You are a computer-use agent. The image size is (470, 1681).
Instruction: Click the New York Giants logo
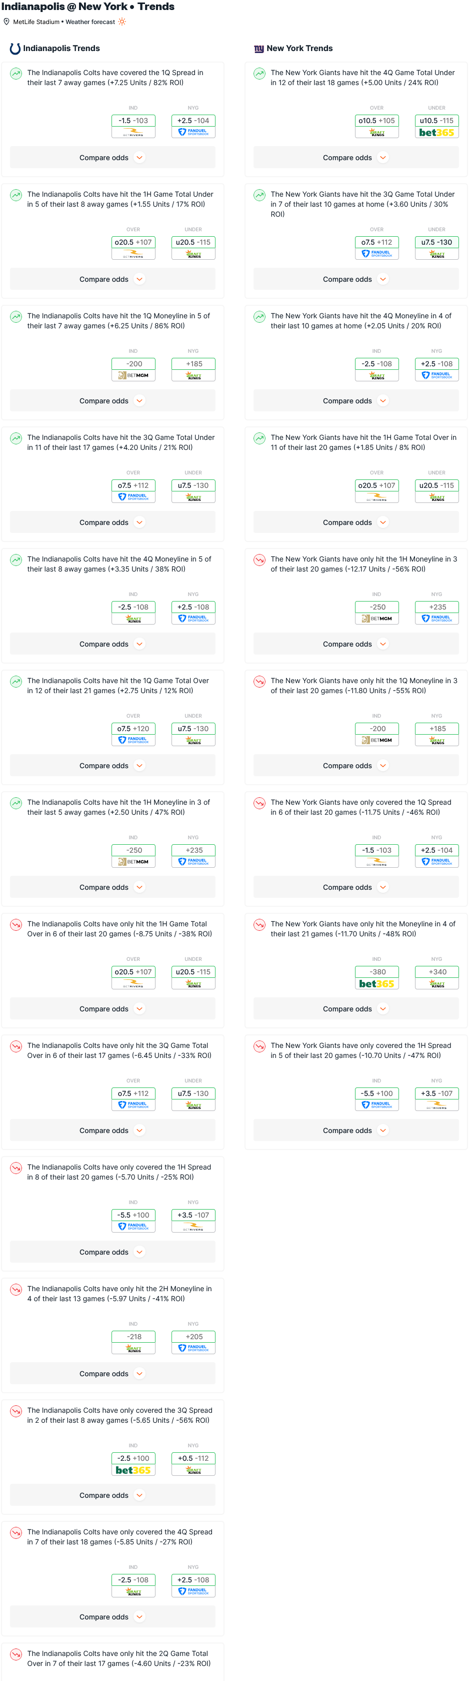point(259,49)
